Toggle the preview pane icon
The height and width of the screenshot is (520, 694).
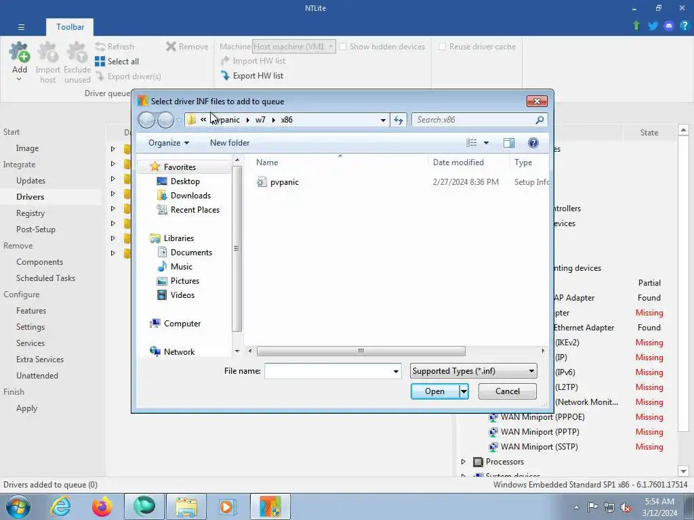pos(509,143)
